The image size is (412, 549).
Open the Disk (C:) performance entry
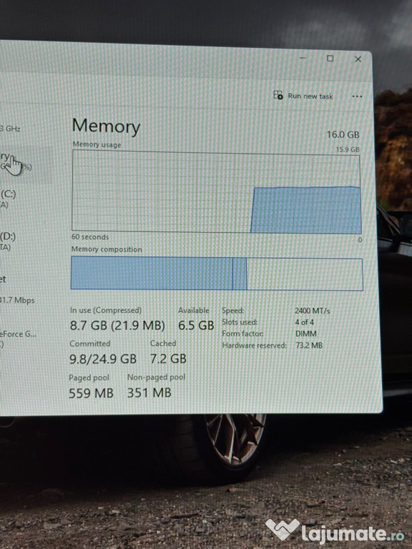[x=8, y=199]
